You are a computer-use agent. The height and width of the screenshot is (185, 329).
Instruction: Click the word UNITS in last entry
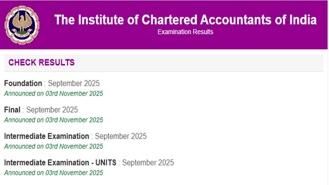coord(106,163)
